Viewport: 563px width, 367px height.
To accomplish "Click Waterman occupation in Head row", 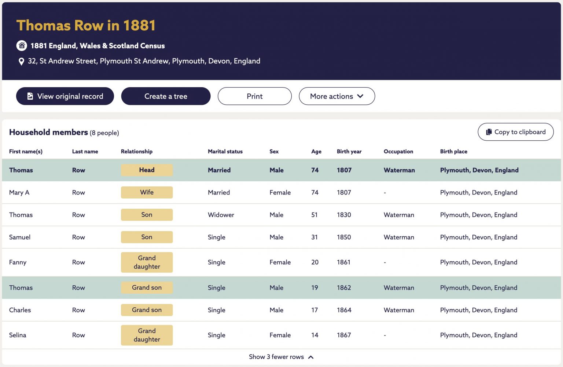I will pos(399,170).
